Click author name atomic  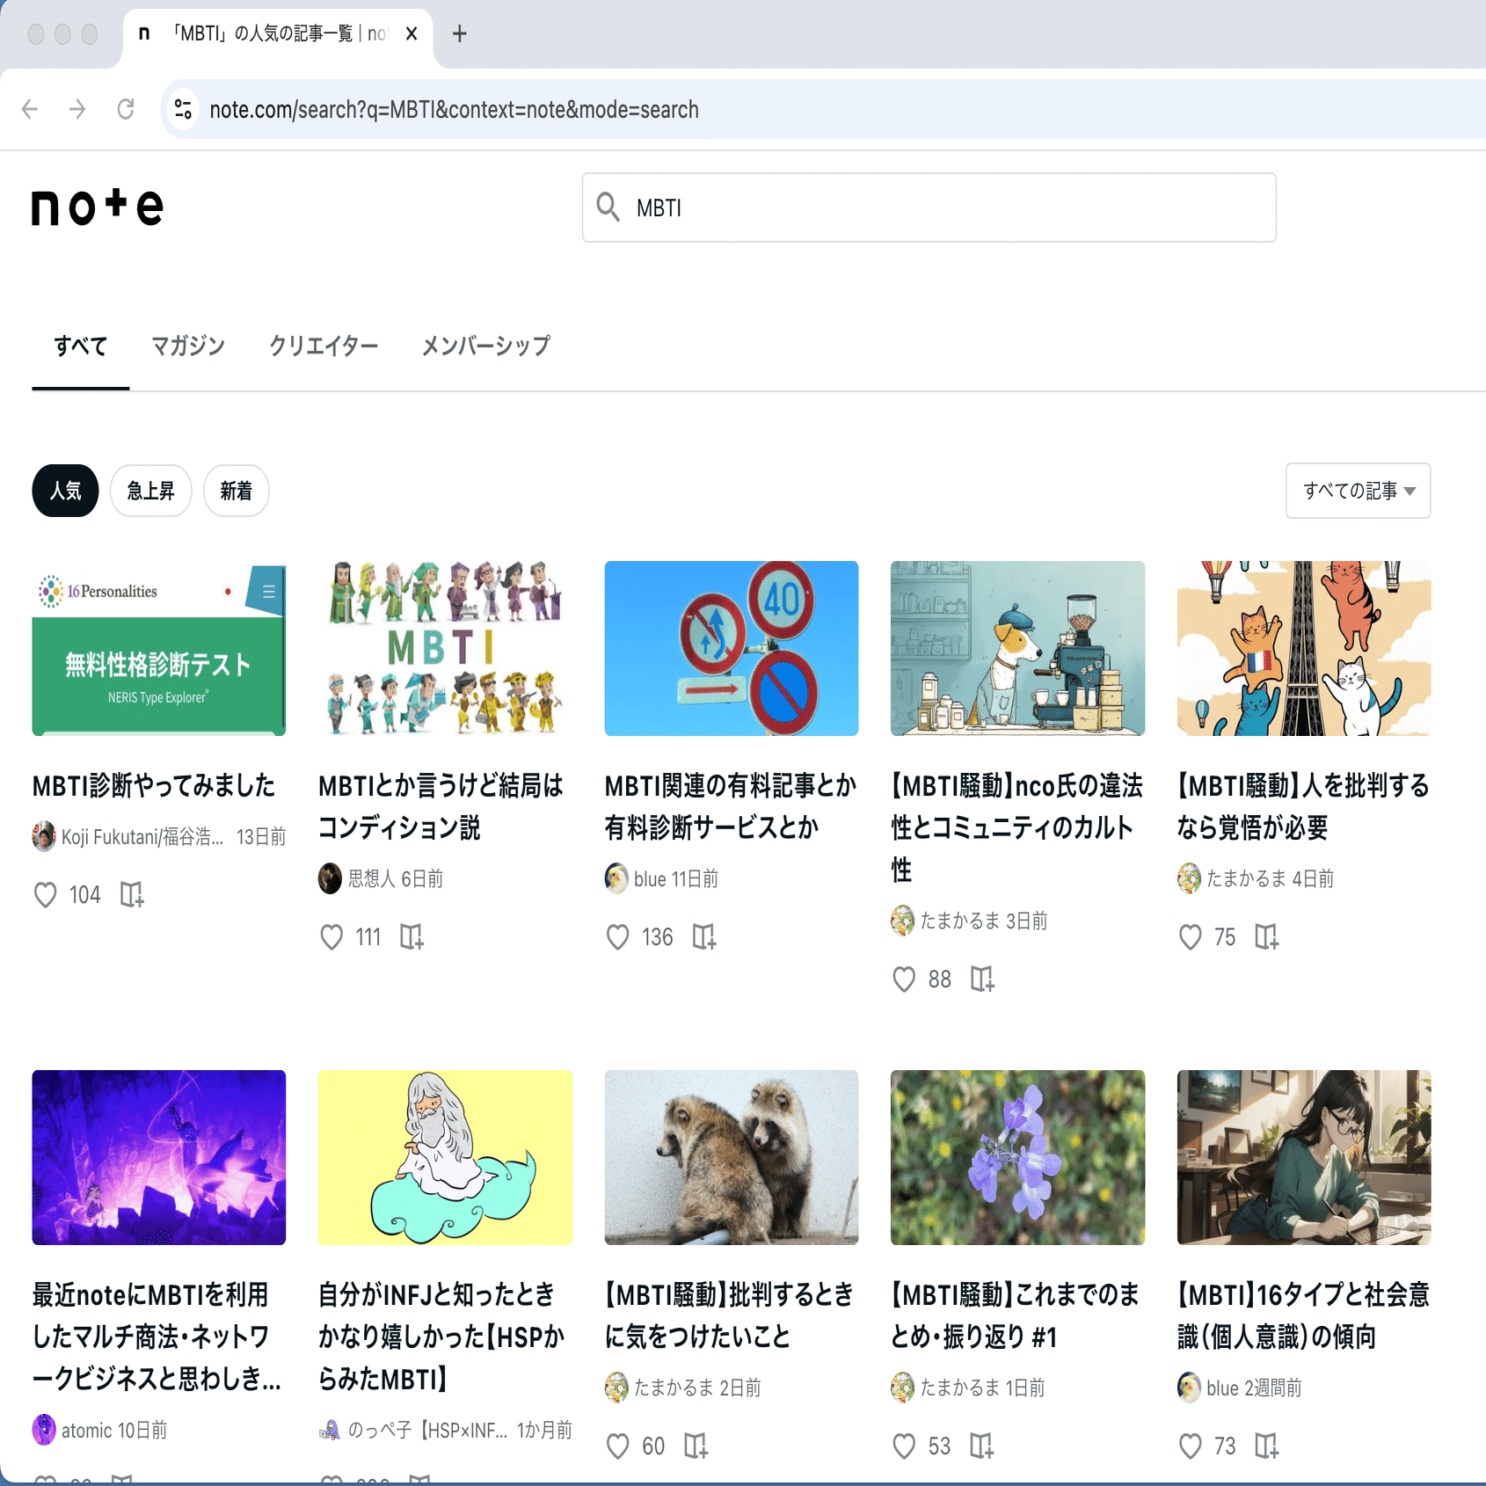86,1431
